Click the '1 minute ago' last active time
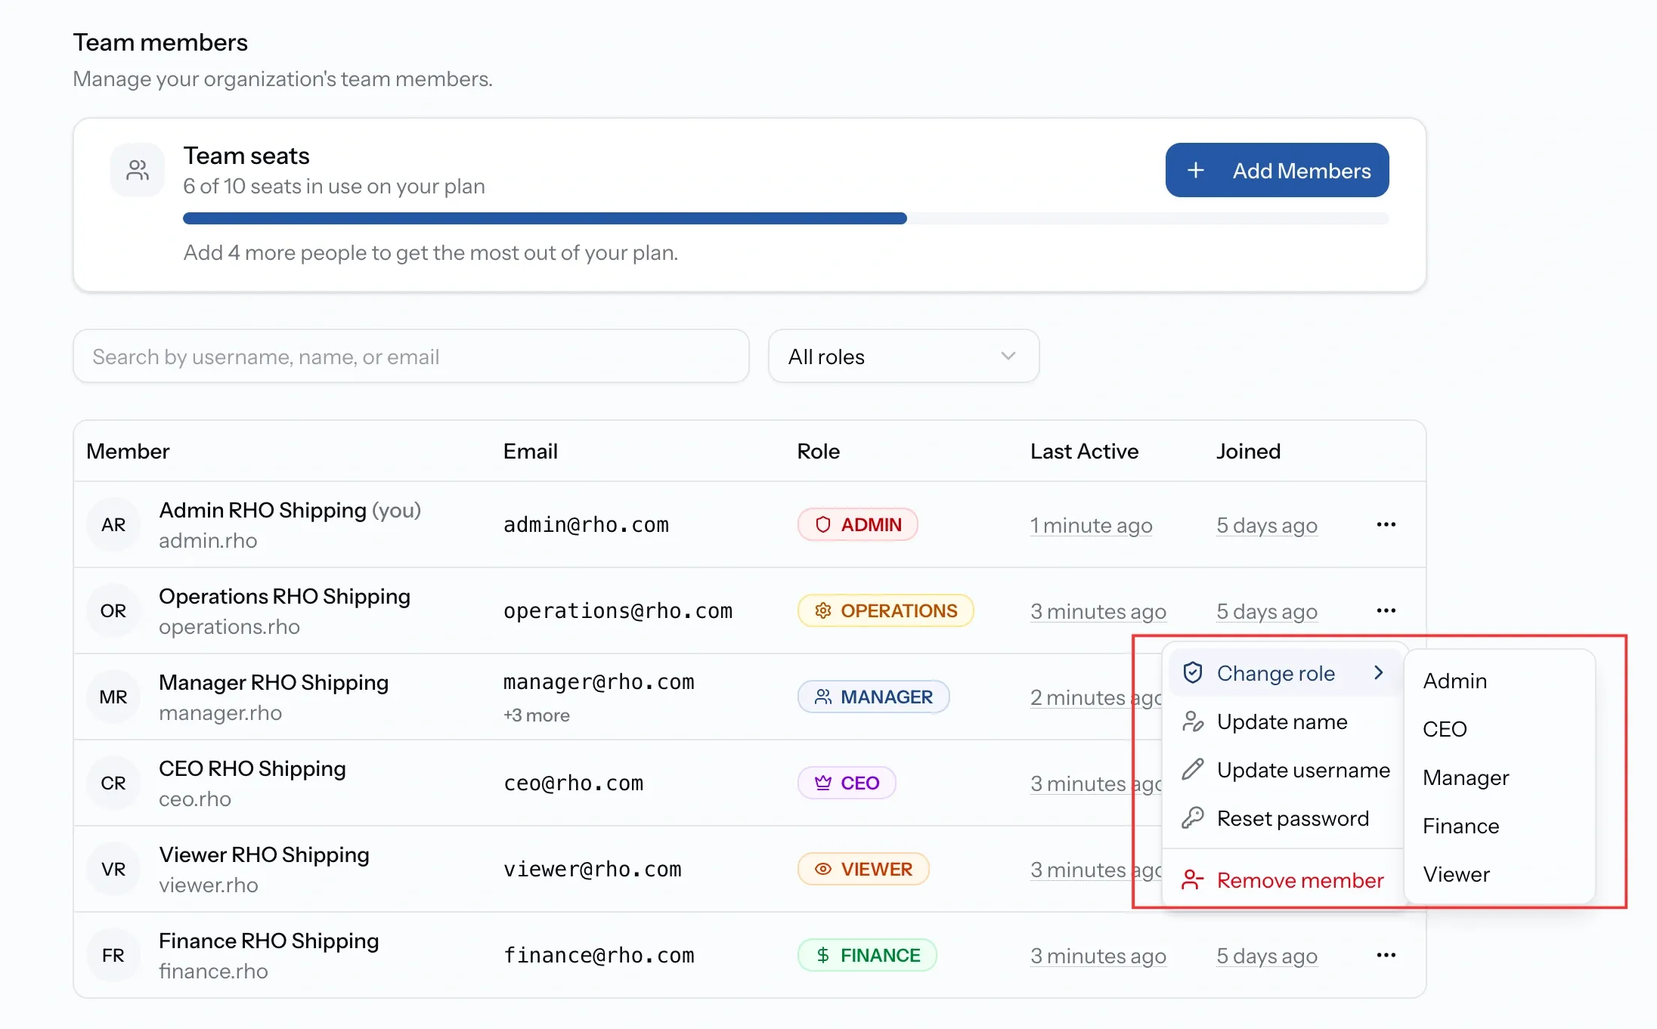The height and width of the screenshot is (1029, 1657). pyautogui.click(x=1091, y=525)
